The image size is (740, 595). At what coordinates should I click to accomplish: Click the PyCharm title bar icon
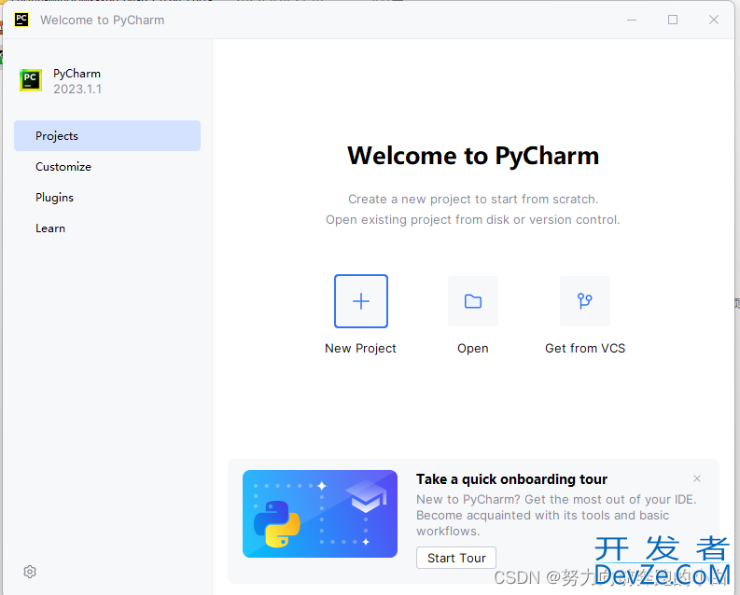(21, 20)
